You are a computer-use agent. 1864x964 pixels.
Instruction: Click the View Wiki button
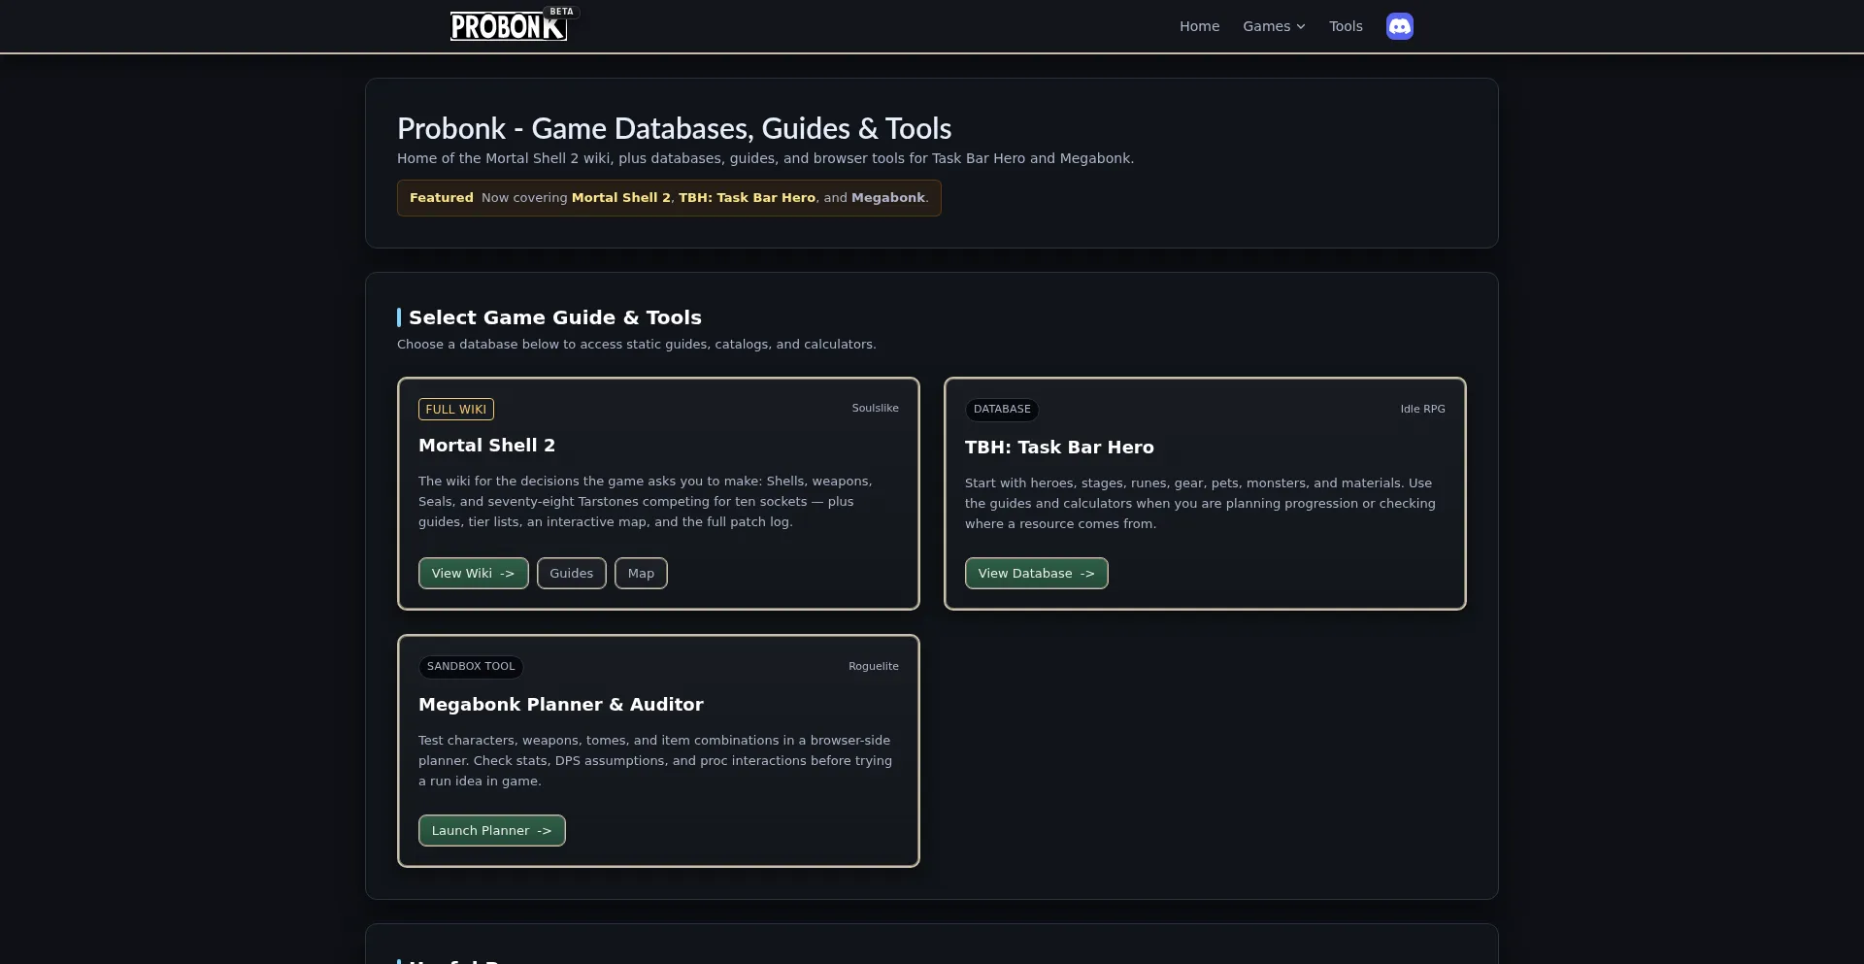(x=474, y=573)
